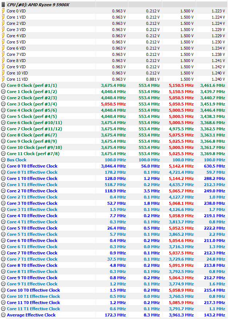This screenshot has height=319, width=228.
Task: Click the 4,975.5 MHz maximum of Core 7 Clock
Action: coord(181,129)
